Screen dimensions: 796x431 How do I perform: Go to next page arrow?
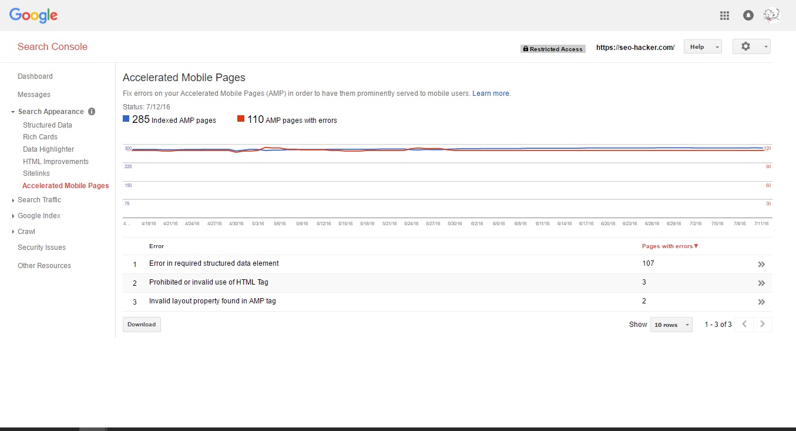[763, 324]
